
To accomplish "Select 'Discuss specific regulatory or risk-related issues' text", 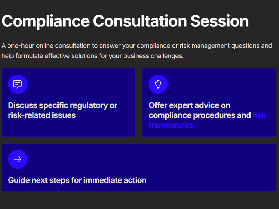I will point(62,110).
